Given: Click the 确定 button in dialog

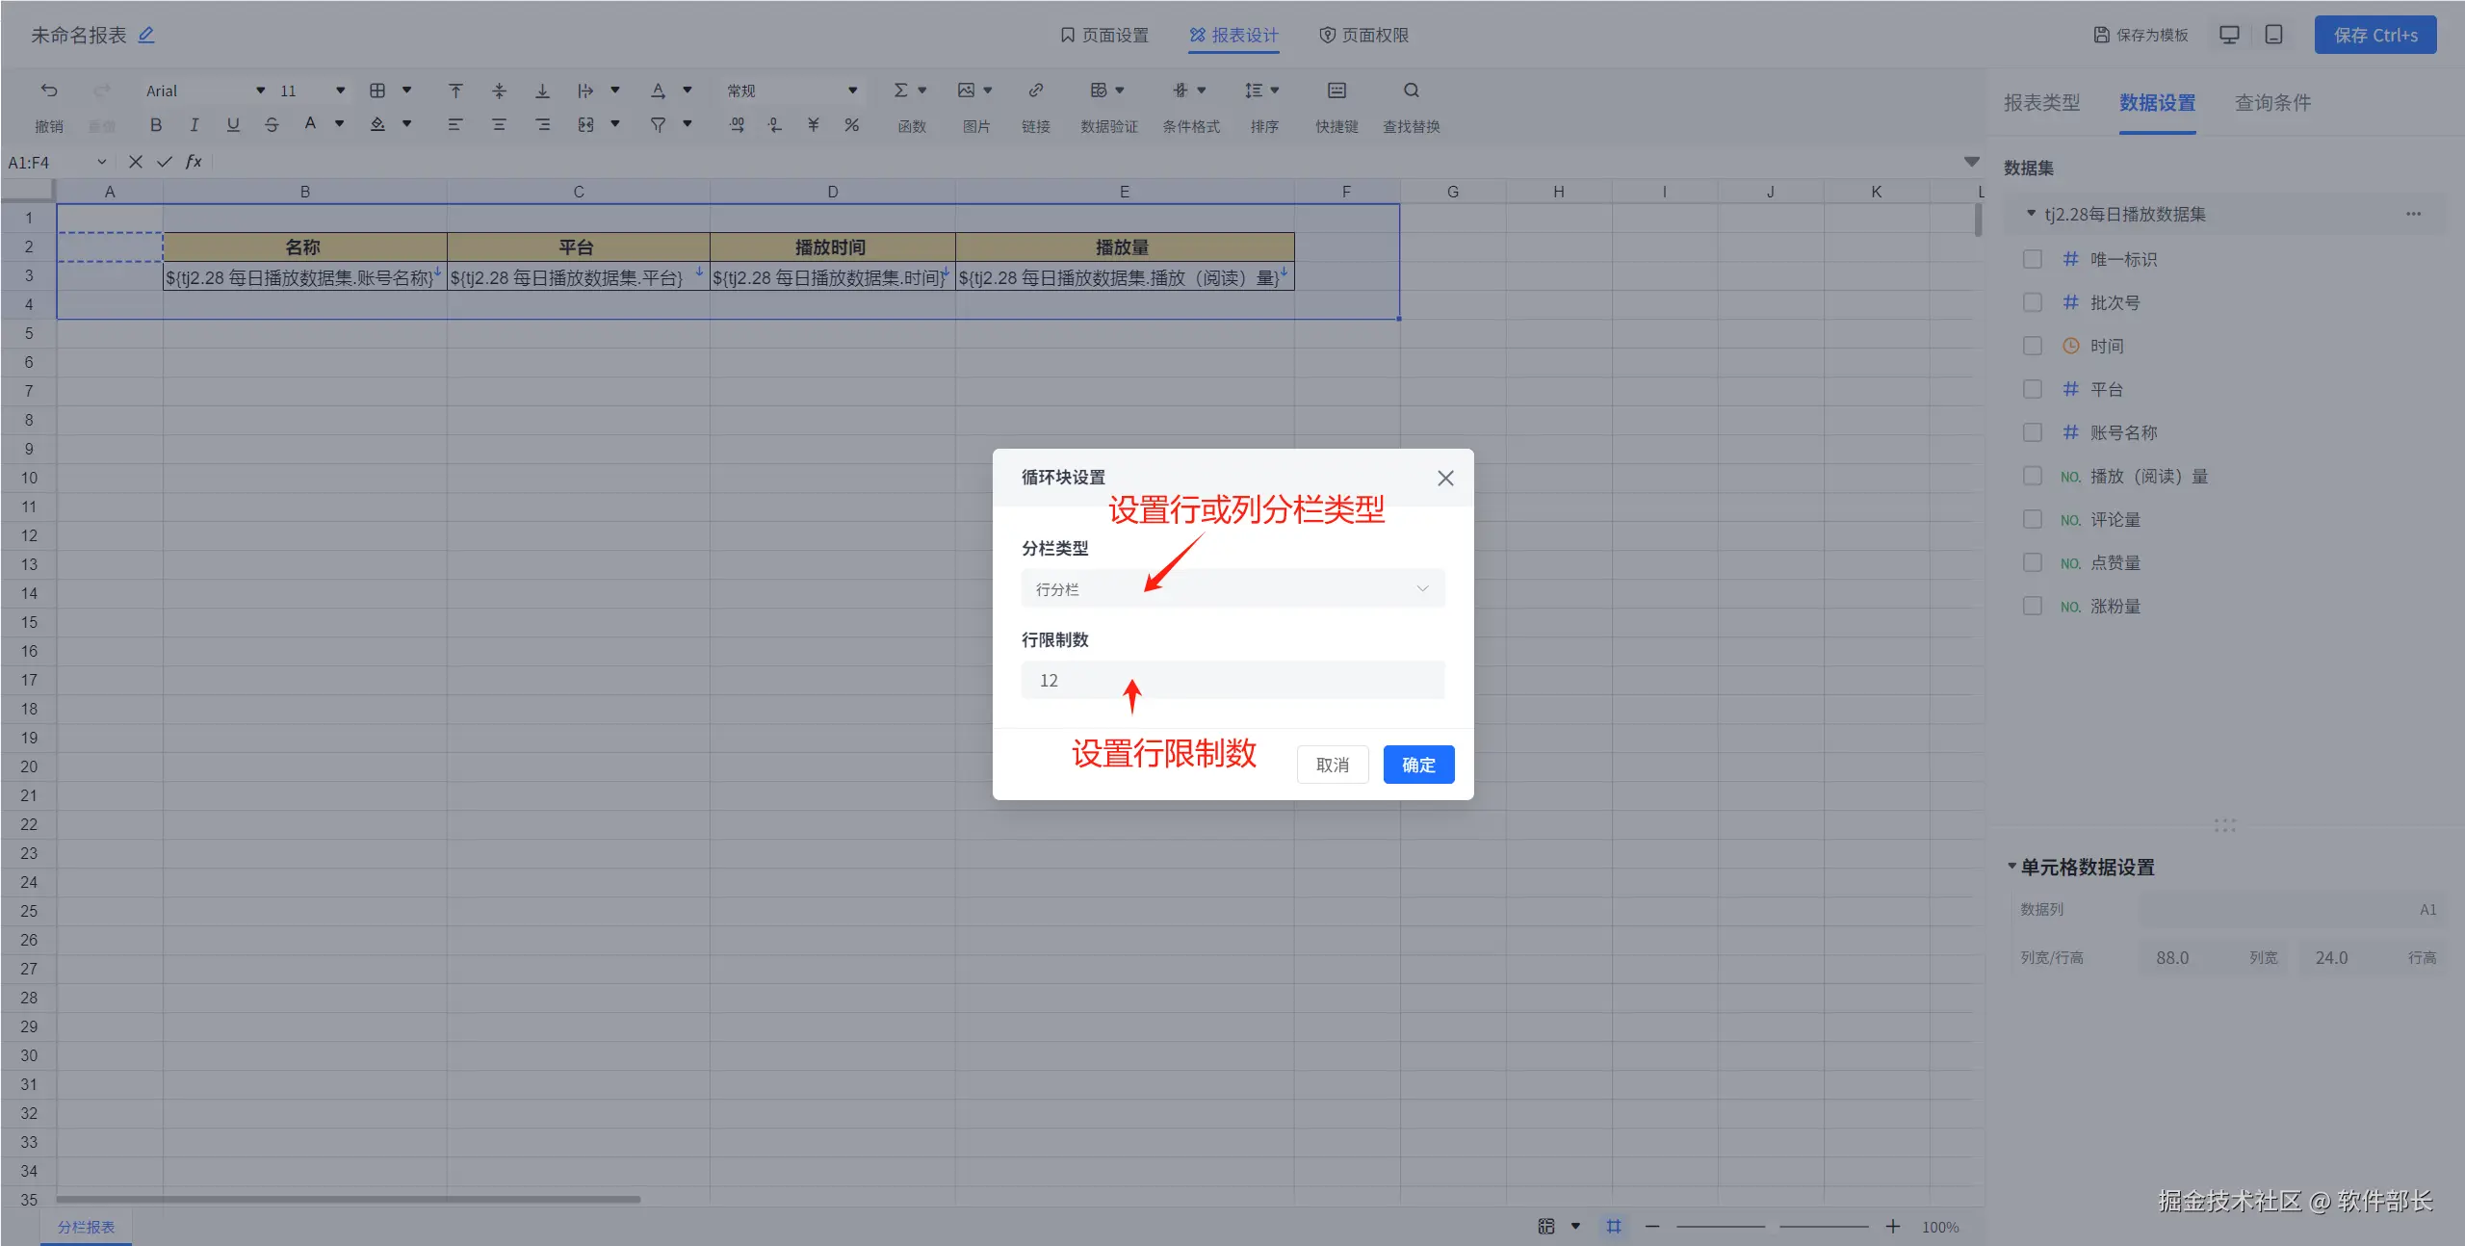Looking at the screenshot, I should pos(1417,765).
